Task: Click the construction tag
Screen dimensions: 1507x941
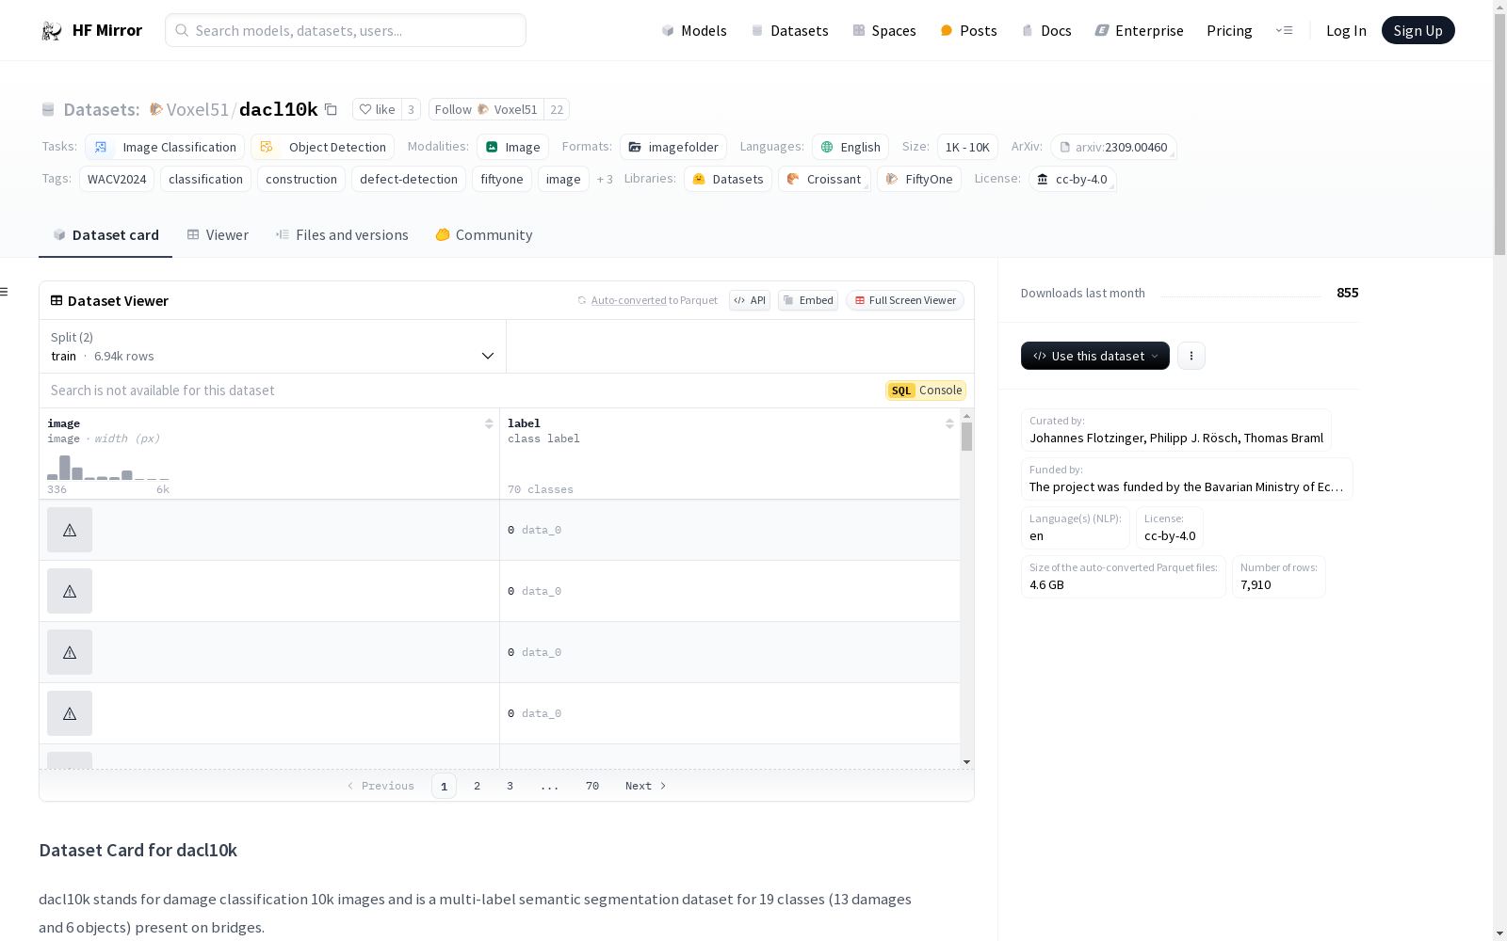Action: point(301,179)
